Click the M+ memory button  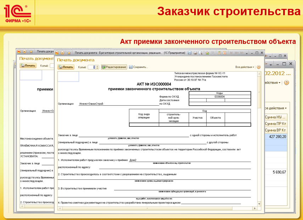pyautogui.click(x=237, y=53)
